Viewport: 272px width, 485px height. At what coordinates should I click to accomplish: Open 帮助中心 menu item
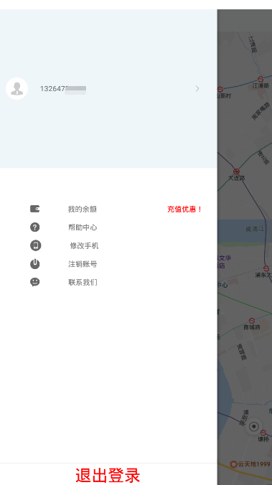tap(83, 227)
